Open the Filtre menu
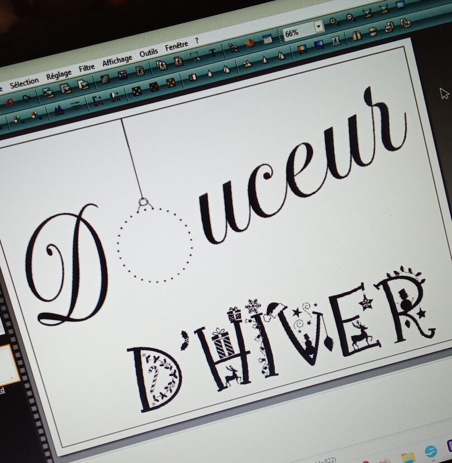Image resolution: width=452 pixels, height=463 pixels. [86, 68]
